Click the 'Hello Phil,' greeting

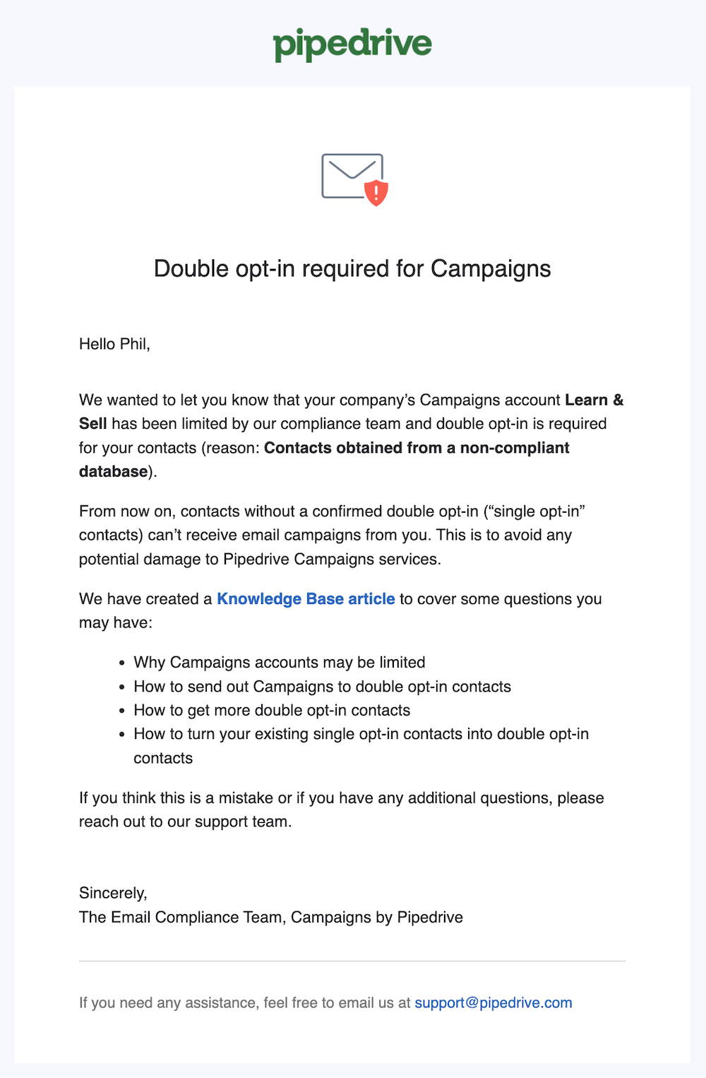114,344
